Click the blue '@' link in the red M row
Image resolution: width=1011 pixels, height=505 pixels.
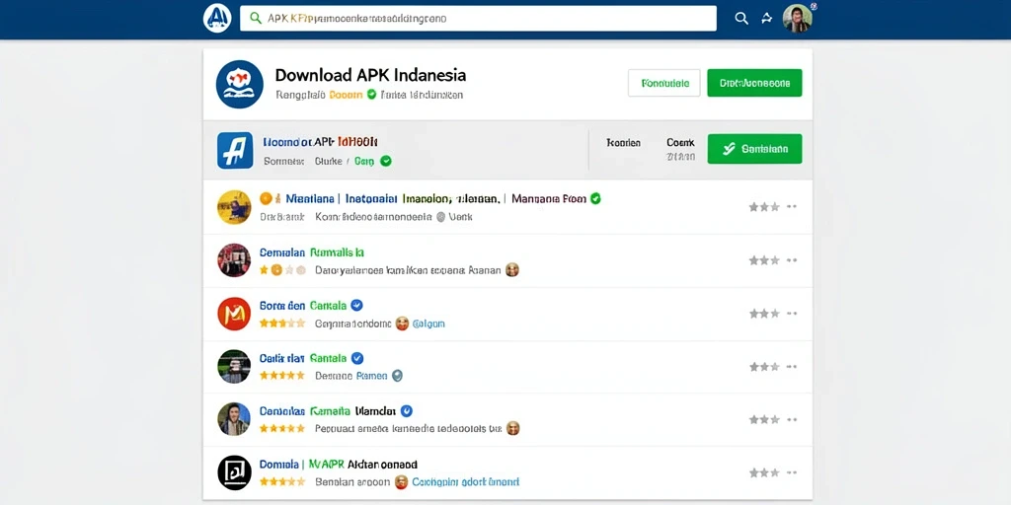428,324
